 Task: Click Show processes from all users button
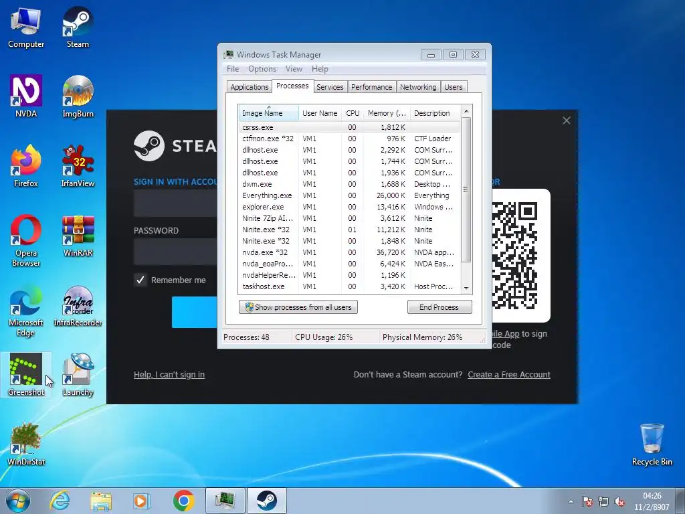[298, 307]
